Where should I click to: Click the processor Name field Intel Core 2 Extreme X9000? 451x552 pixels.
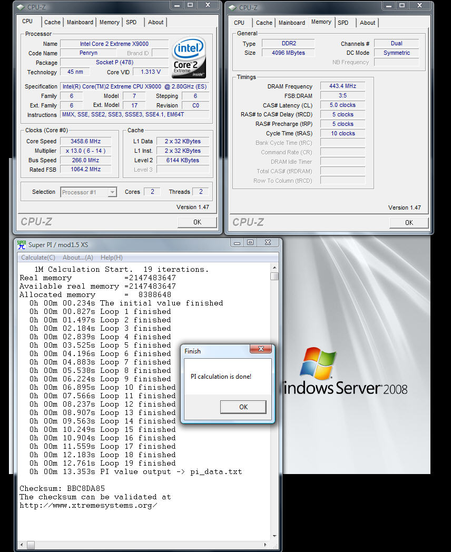pos(114,44)
